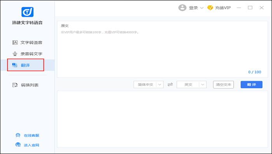272x154 pixels.
Task: Click the online customer service headset icon
Action: (18, 135)
